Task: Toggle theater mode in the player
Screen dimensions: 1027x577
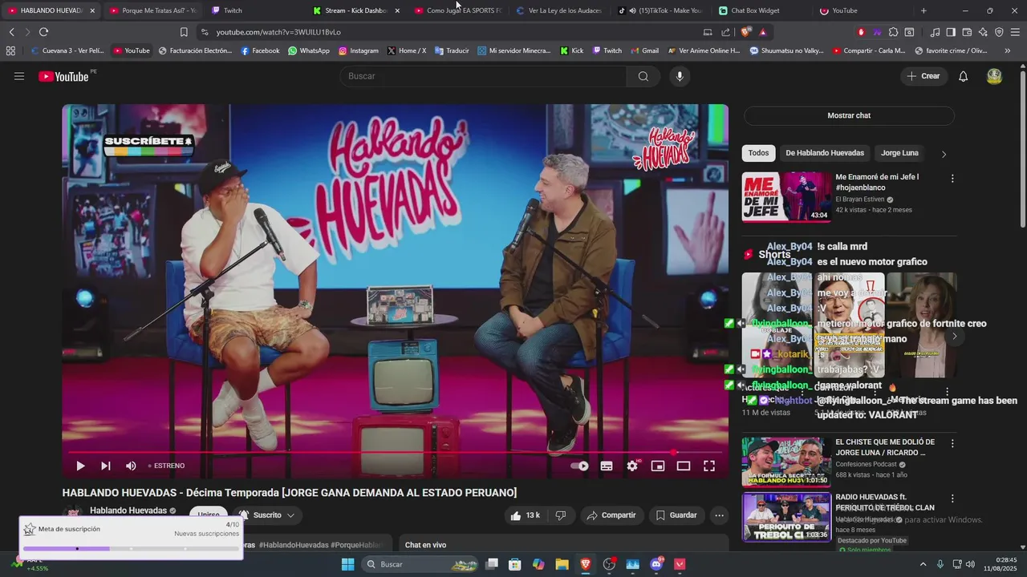Action: 684,466
